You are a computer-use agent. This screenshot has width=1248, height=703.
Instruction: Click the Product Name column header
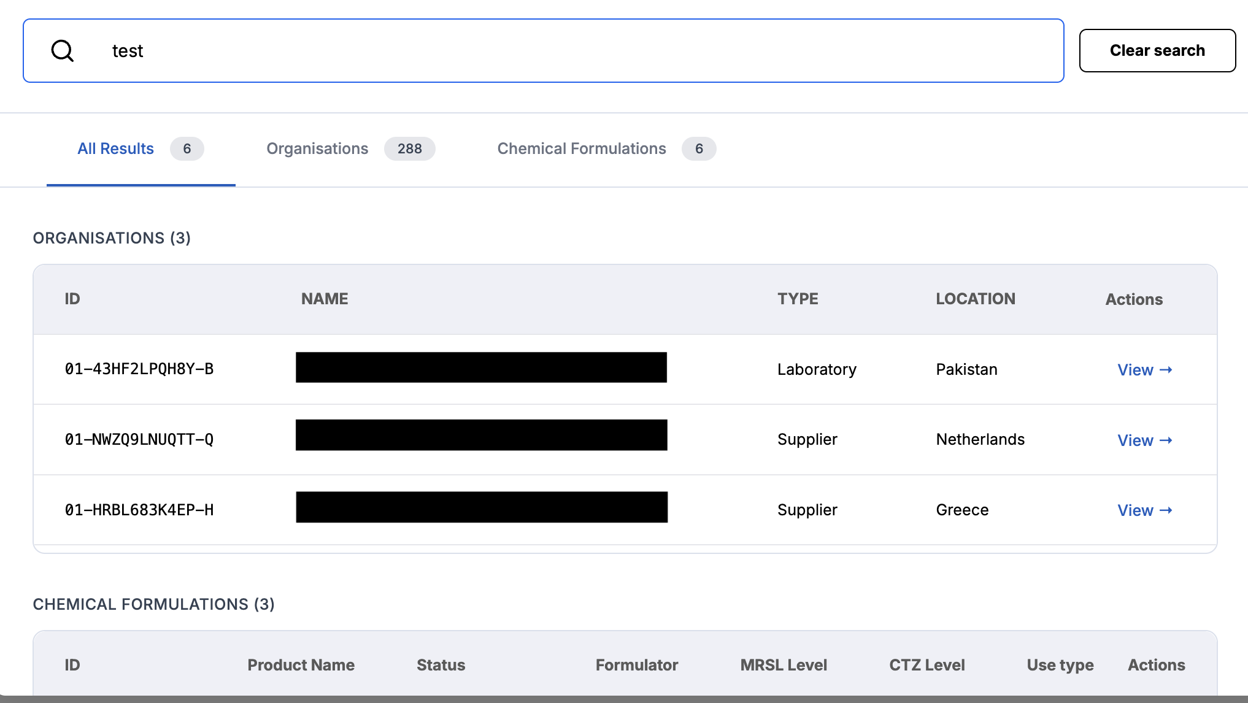(301, 665)
